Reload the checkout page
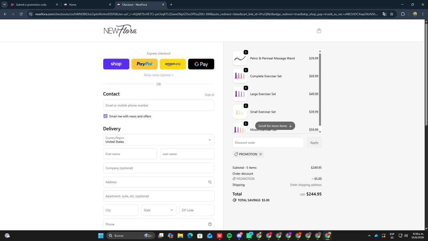 tap(21, 14)
